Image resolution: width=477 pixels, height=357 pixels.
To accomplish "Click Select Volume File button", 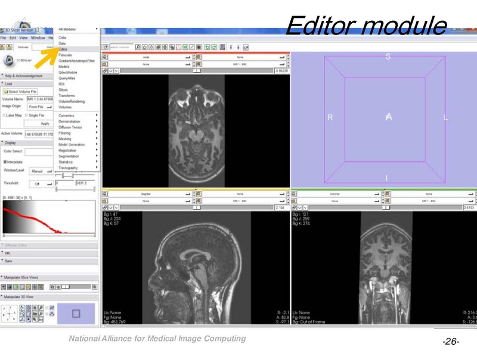I will [x=20, y=92].
